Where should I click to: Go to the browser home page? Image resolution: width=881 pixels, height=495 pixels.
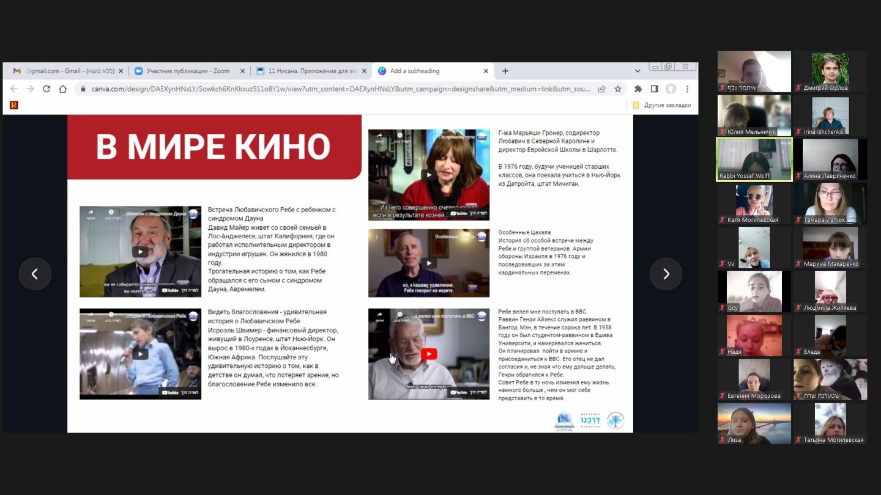(62, 89)
